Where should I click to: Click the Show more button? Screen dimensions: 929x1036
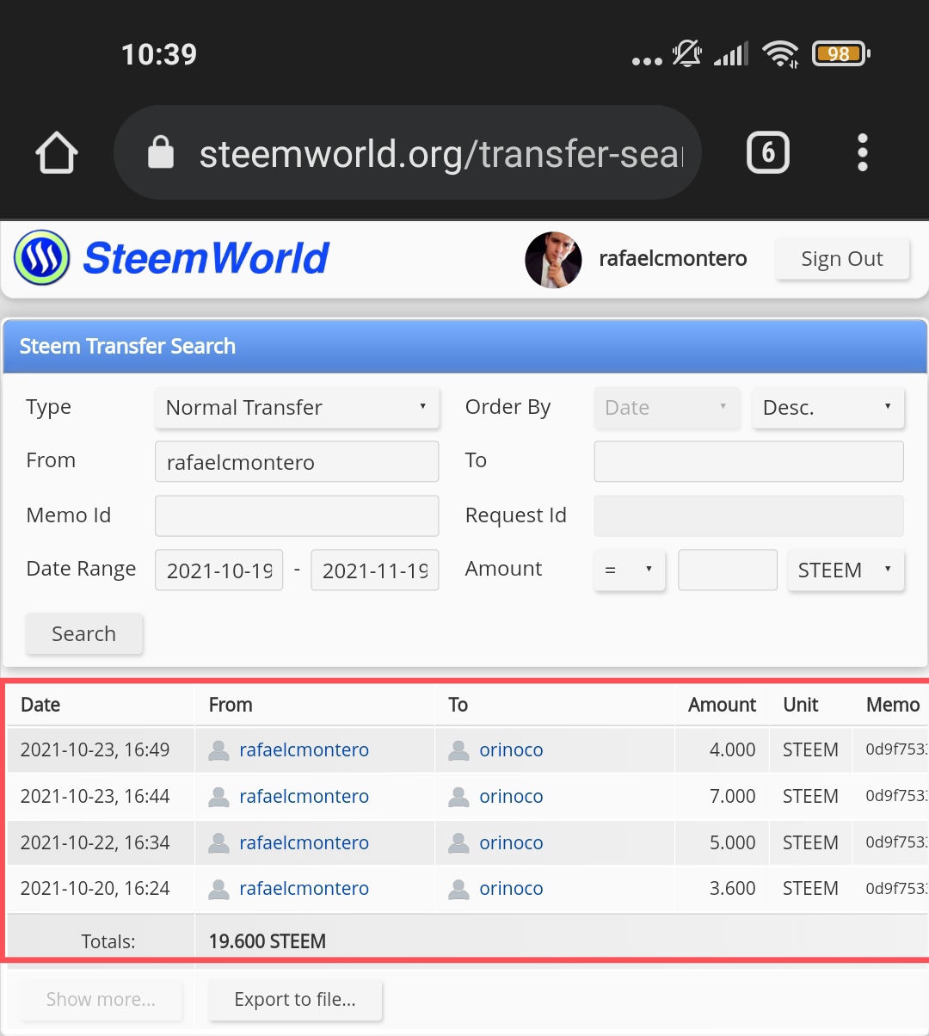point(101,1000)
